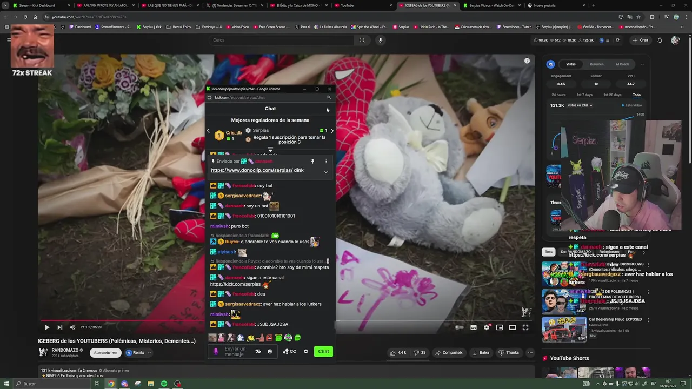Select the Resumen tab
The image size is (692, 389).
(597, 64)
